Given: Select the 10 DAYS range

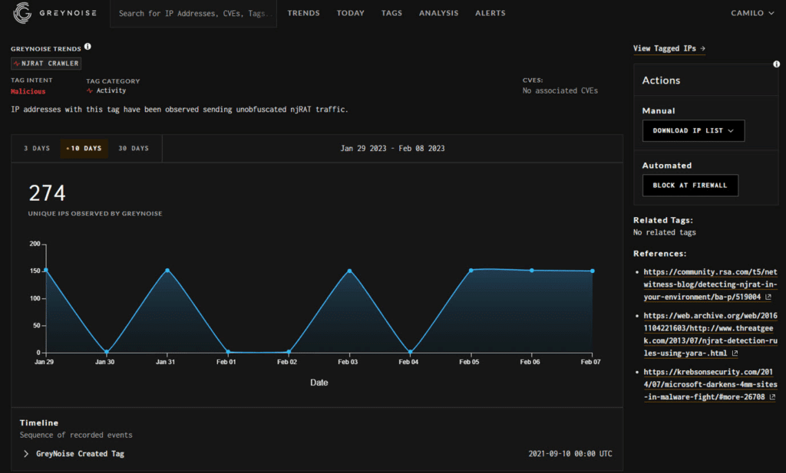Looking at the screenshot, I should point(84,149).
